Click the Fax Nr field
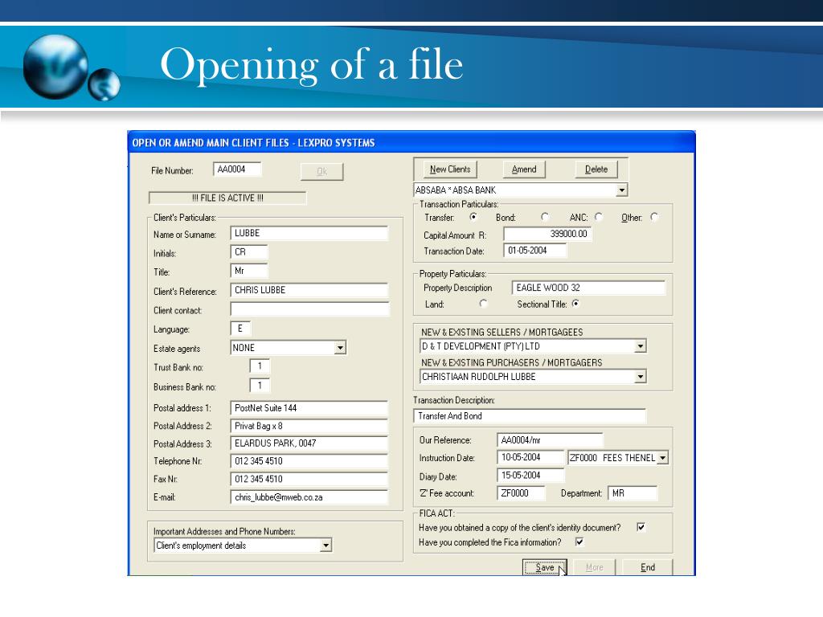The width and height of the screenshot is (823, 617). point(309,479)
